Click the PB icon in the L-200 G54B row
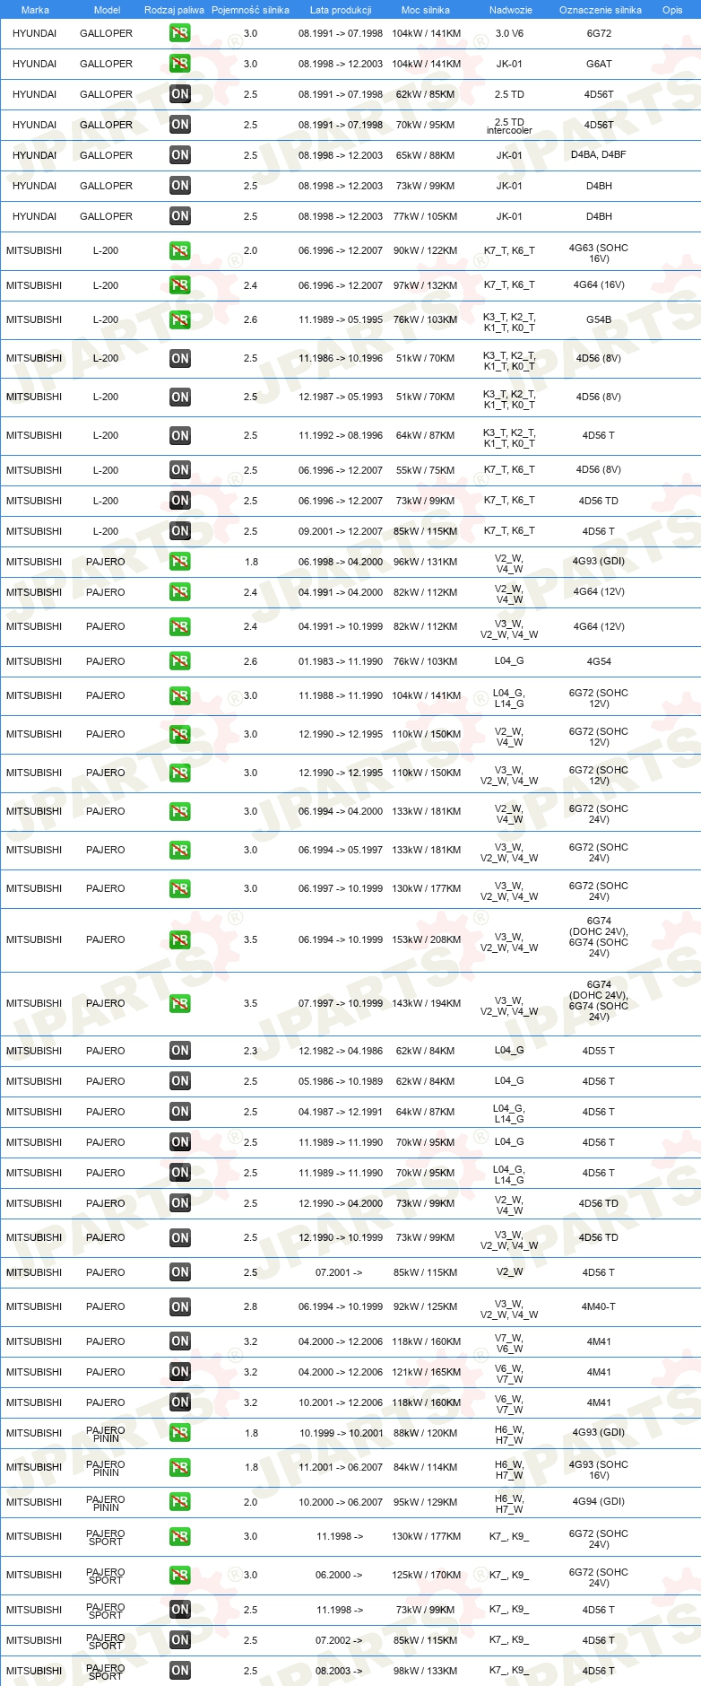The height and width of the screenshot is (1686, 701). 180,320
